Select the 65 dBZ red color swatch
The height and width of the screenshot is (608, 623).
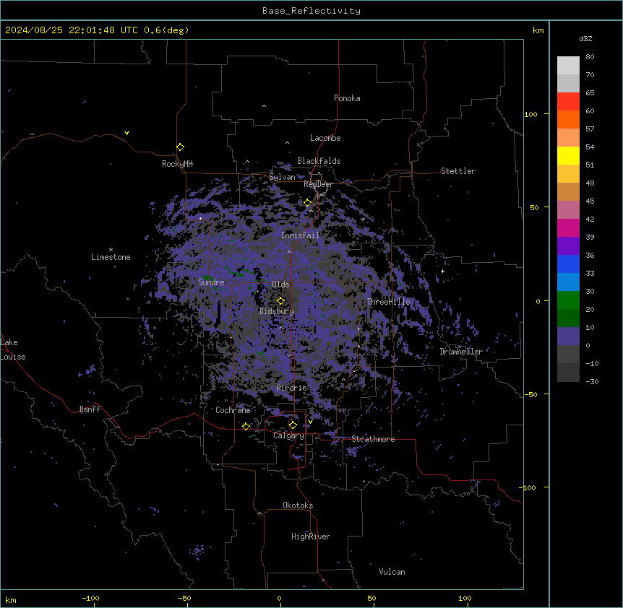[568, 102]
